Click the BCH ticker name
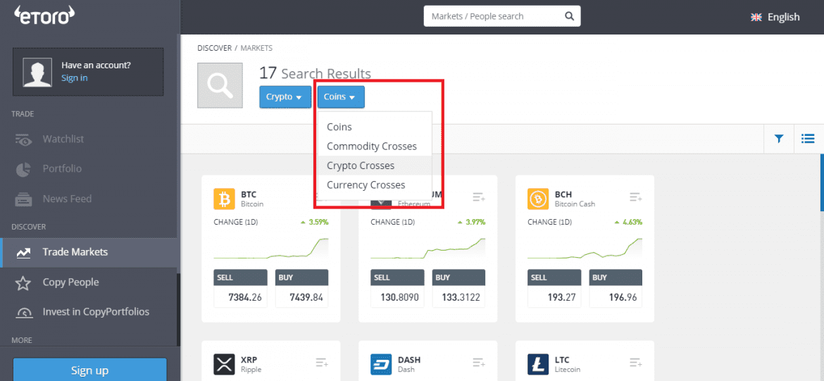This screenshot has height=381, width=824. [563, 194]
